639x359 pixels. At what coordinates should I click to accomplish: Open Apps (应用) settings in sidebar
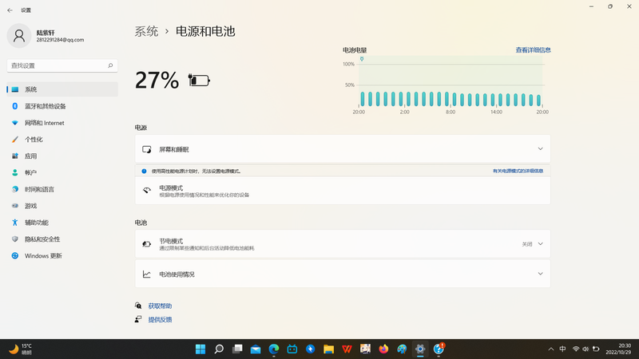pyautogui.click(x=30, y=156)
